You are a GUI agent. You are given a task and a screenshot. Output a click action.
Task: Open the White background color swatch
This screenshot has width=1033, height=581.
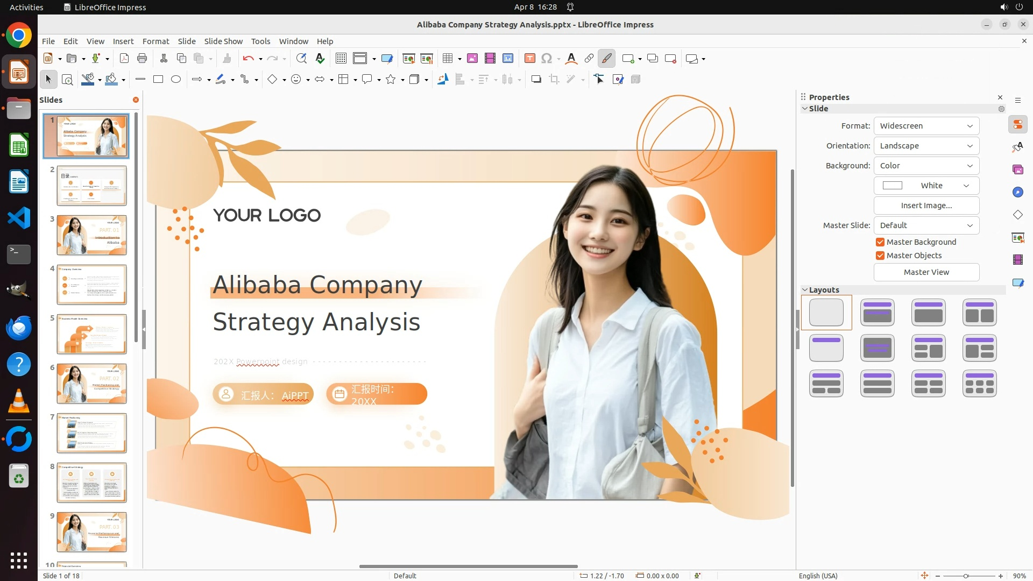pyautogui.click(x=926, y=186)
